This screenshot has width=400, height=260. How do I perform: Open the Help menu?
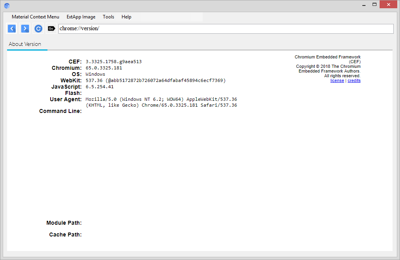(x=126, y=17)
